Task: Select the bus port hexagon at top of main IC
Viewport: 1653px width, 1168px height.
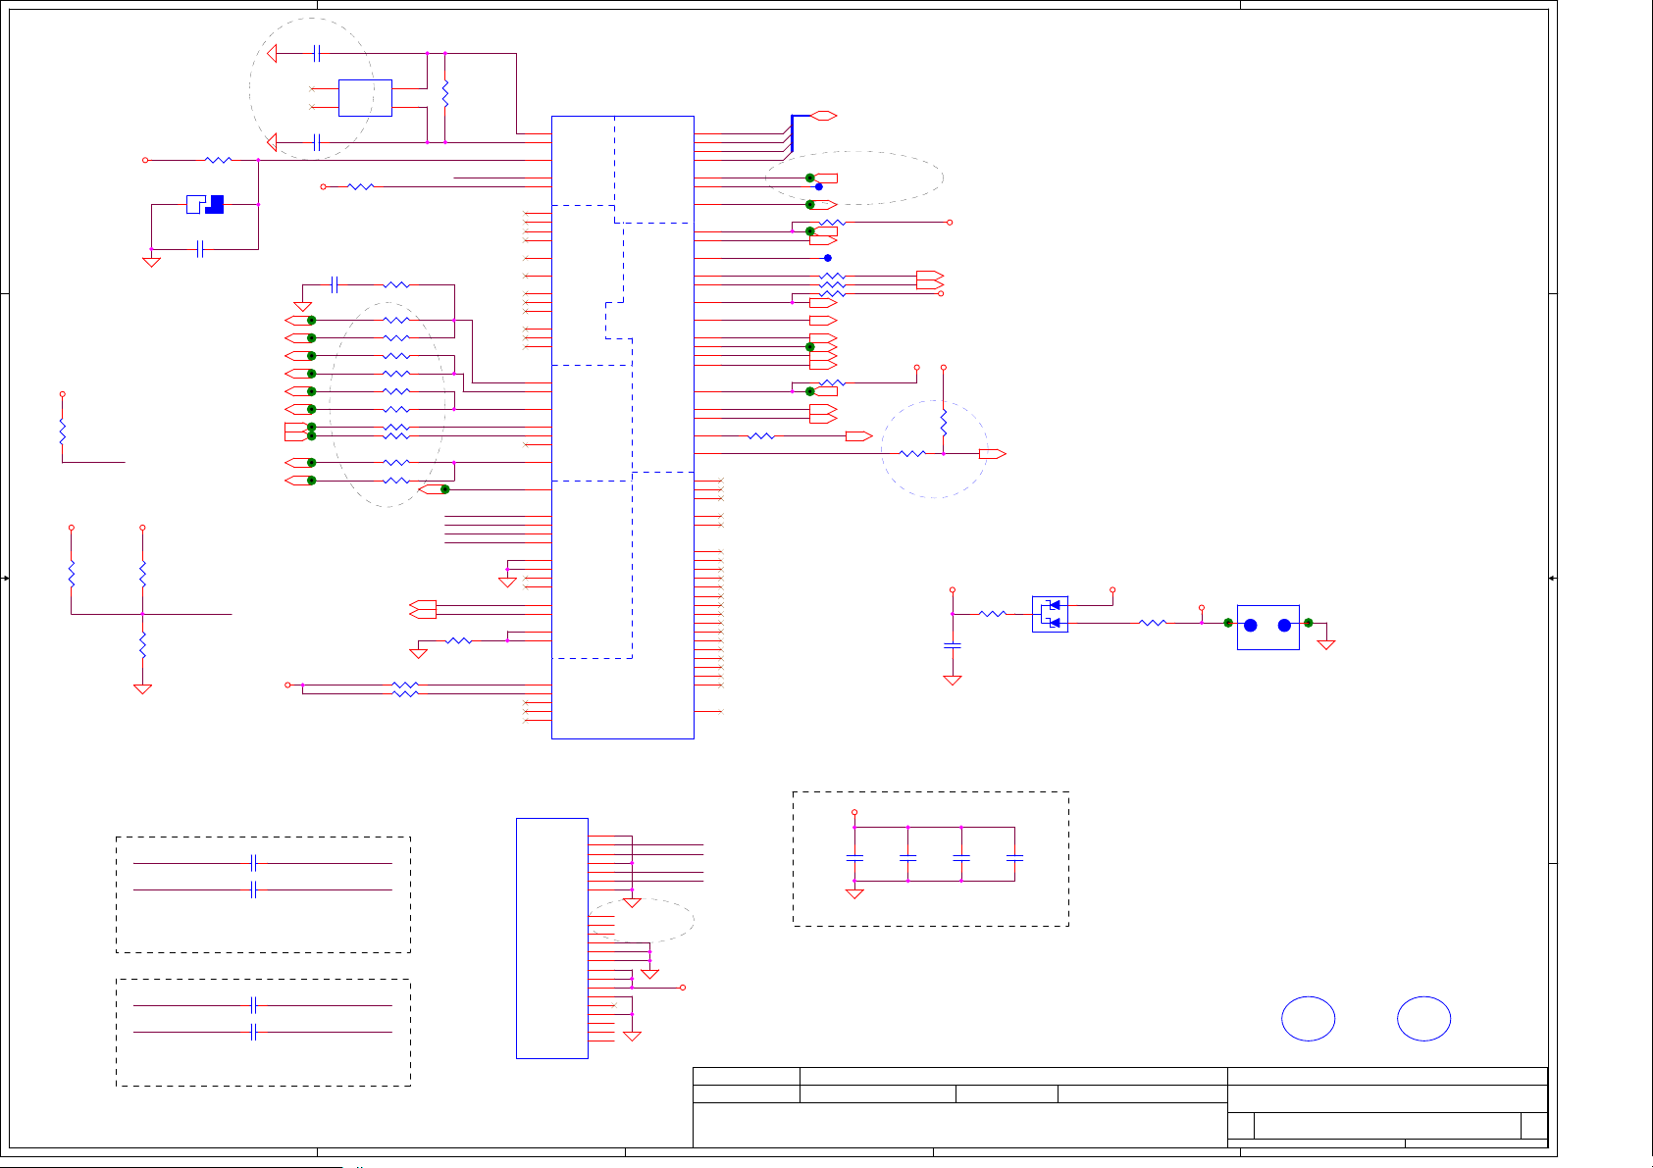Action: coord(823,116)
